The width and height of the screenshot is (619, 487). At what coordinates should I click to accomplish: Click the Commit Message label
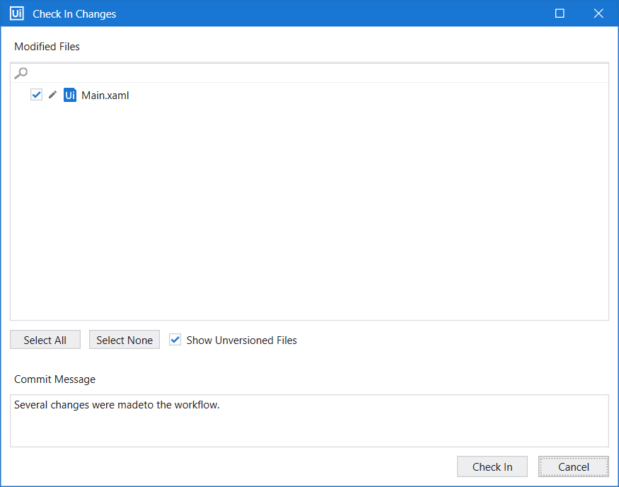click(54, 379)
